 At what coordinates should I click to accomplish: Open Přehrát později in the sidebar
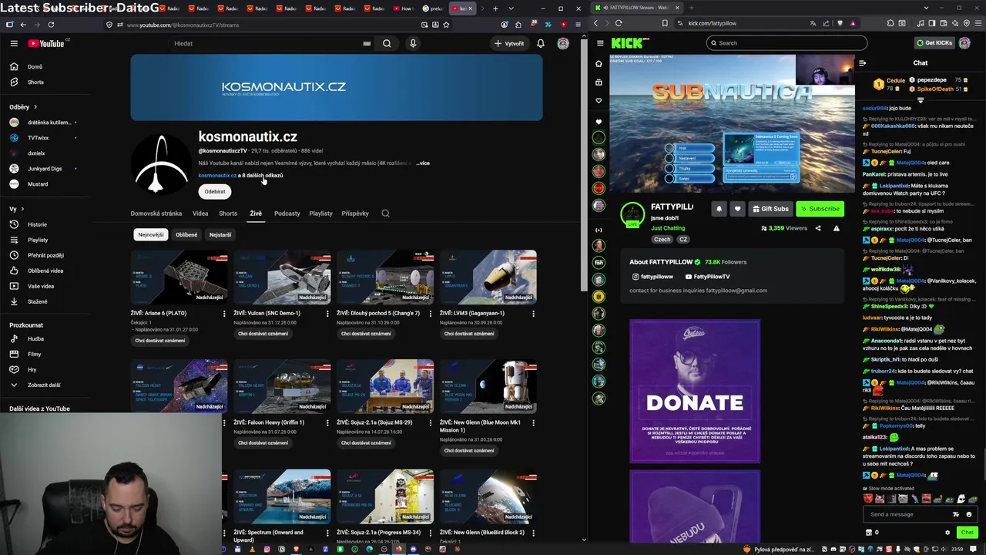[46, 255]
